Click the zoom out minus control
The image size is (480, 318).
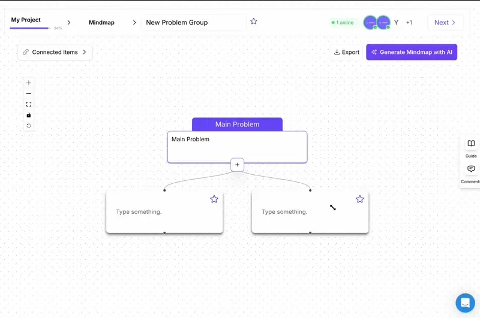[28, 93]
